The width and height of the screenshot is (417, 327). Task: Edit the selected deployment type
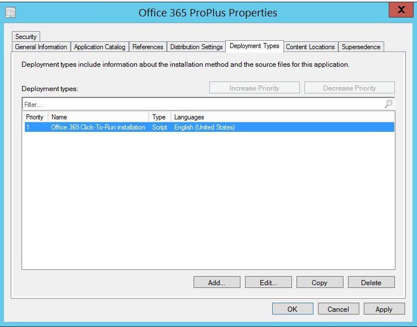(x=268, y=282)
